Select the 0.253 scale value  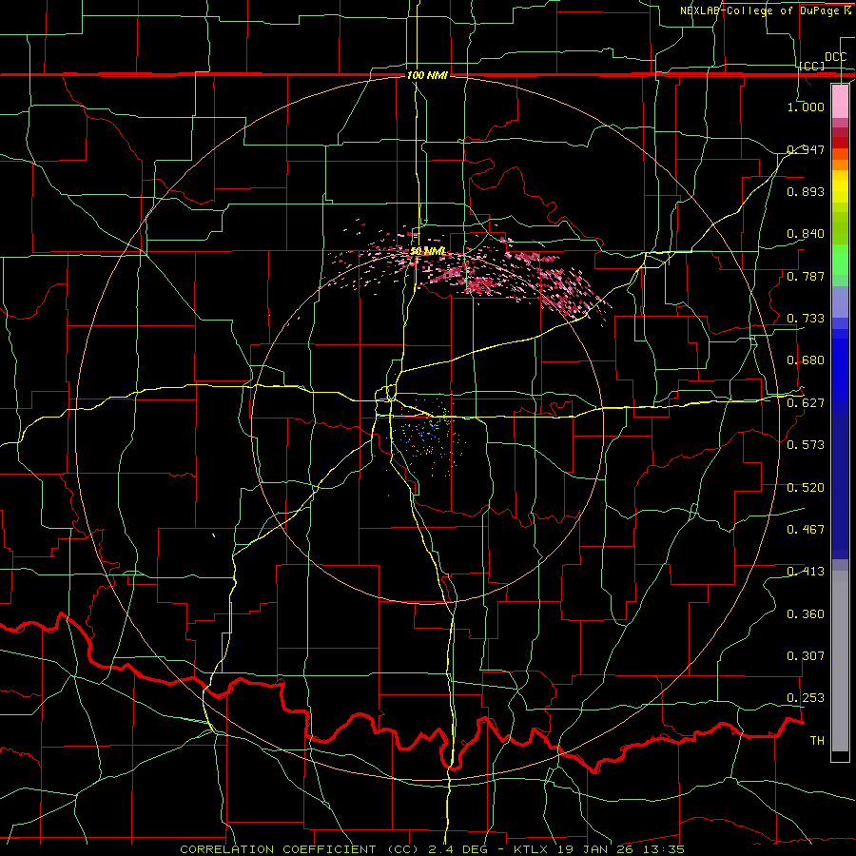click(x=806, y=698)
